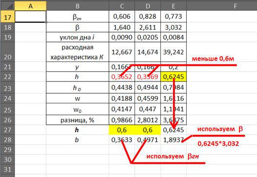Click cell with value 0,0090
257x177 pixels.
click(122, 37)
